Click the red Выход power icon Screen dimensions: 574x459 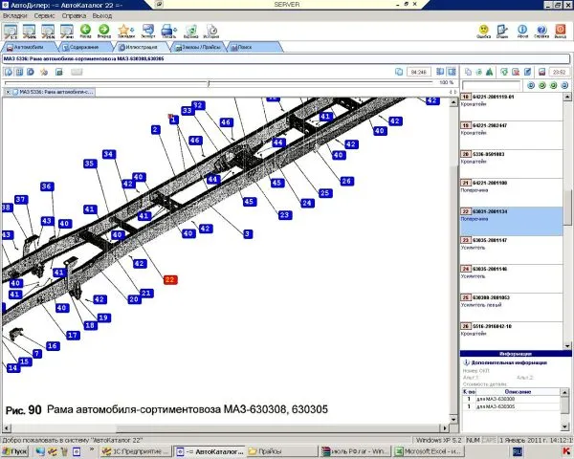(561, 32)
